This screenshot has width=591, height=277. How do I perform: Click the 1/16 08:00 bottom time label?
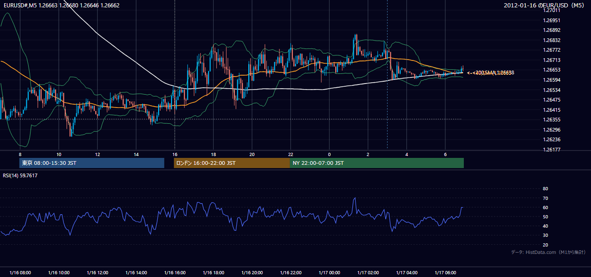pyautogui.click(x=20, y=273)
